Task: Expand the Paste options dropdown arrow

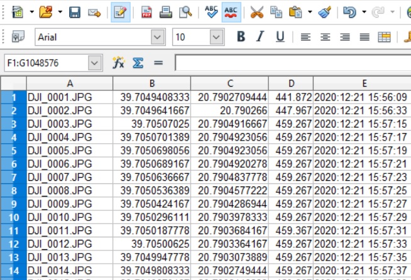Action: pos(310,12)
